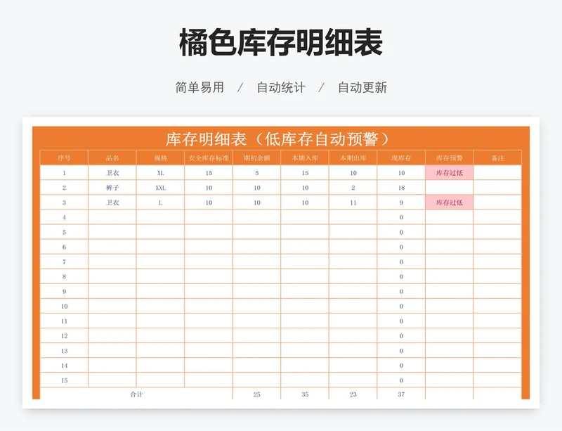Select the tagline text 自动更新
The image size is (562, 431).
click(x=362, y=88)
